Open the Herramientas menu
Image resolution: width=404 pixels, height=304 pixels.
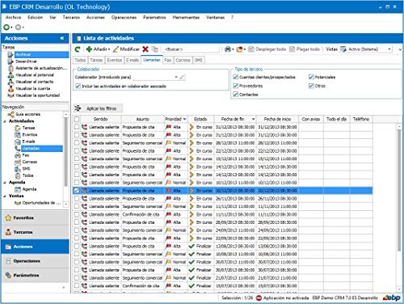186,17
